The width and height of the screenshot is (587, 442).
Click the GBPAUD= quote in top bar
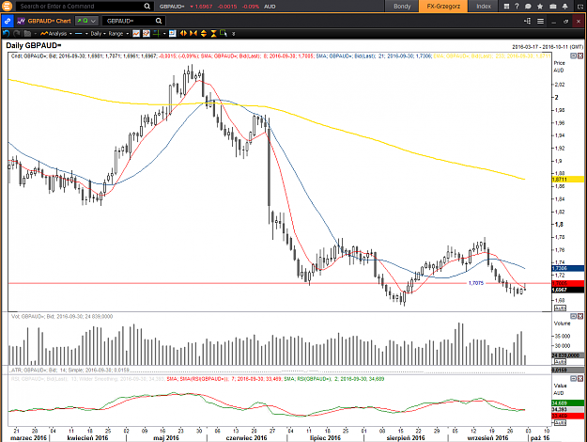click(x=172, y=7)
